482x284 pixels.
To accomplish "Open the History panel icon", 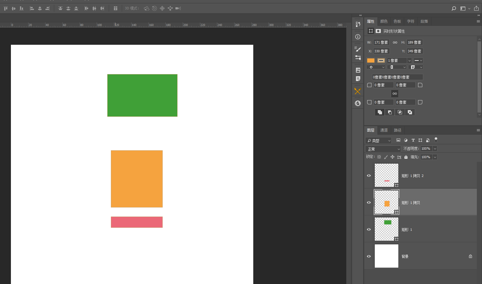I will (358, 24).
